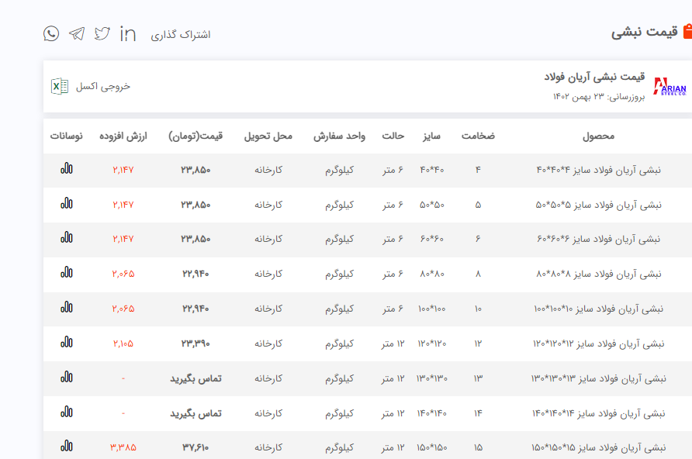Open product نبشی آریان فولاد سایز 60*60*6

point(599,239)
